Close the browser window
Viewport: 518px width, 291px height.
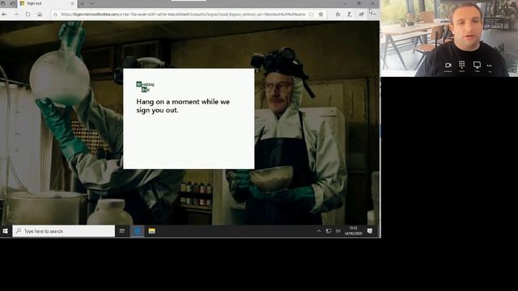(372, 3)
